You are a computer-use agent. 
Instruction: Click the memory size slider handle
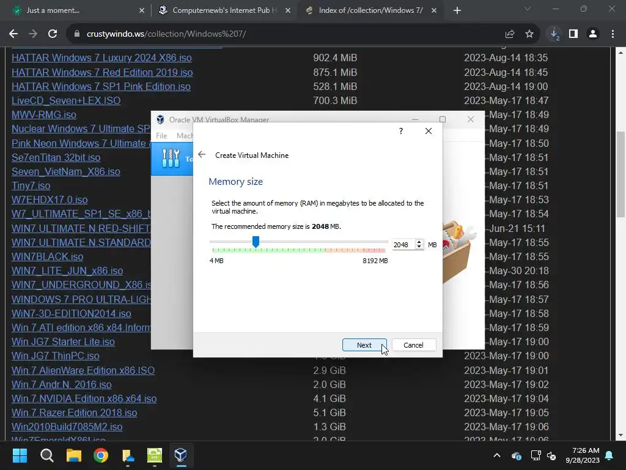tap(256, 241)
